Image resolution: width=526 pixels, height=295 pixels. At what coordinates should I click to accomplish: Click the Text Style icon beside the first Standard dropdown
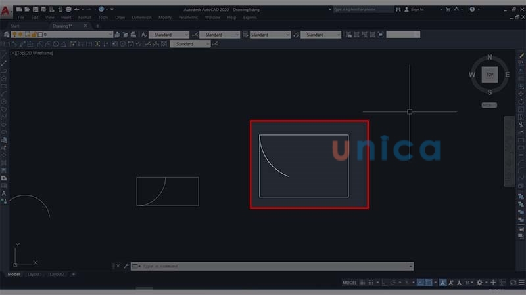coord(144,35)
